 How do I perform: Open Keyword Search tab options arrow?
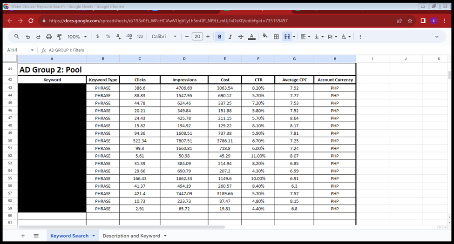tap(94, 236)
